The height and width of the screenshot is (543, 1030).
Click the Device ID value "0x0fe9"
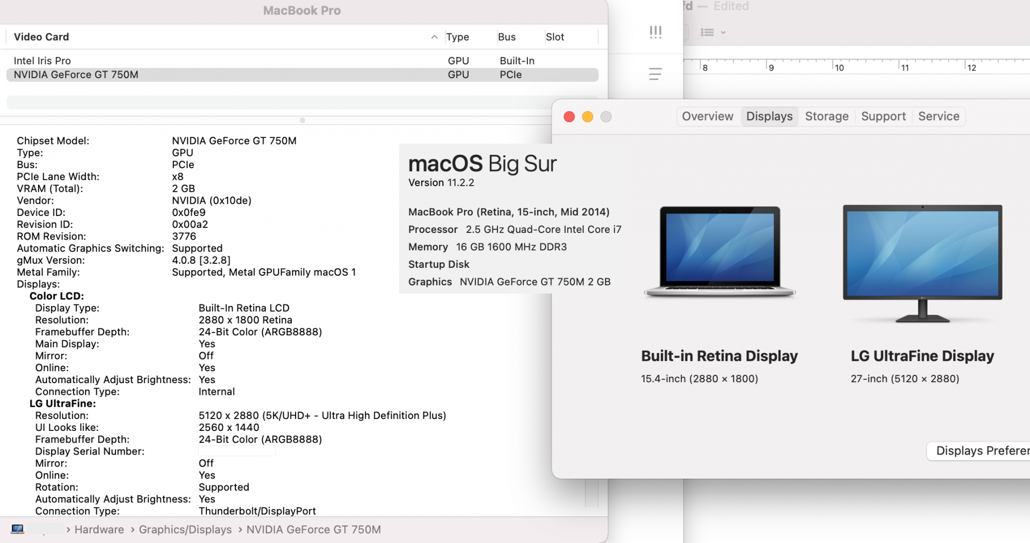point(188,212)
